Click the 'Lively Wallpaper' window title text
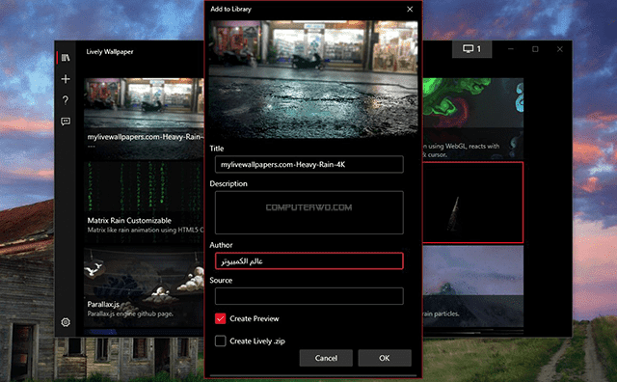The height and width of the screenshot is (382, 617). (x=110, y=51)
